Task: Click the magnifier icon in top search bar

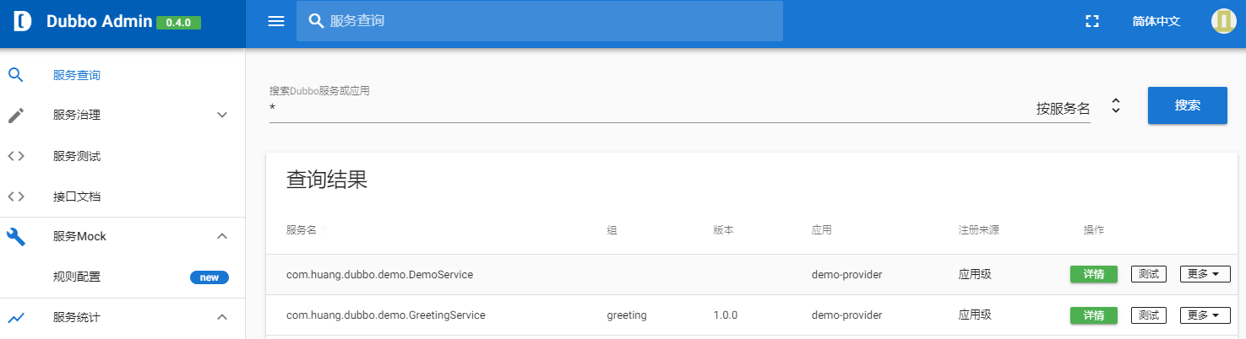Action: click(317, 21)
